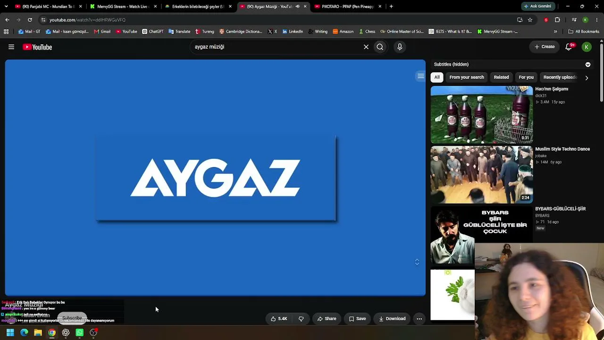The image size is (604, 340).
Task: Open the Amazon bookmark
Action: (x=343, y=32)
